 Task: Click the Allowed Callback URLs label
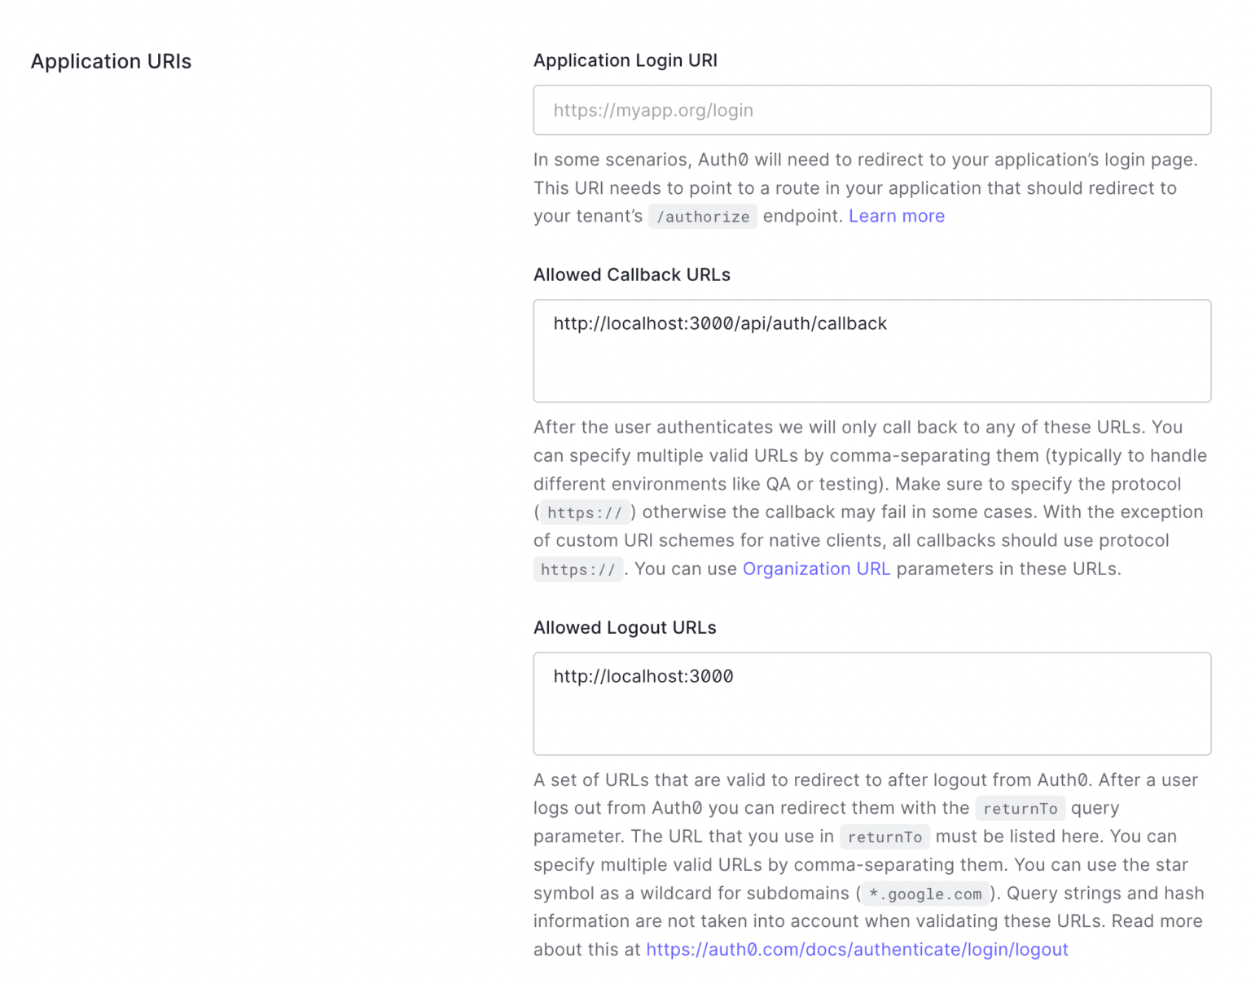[631, 275]
